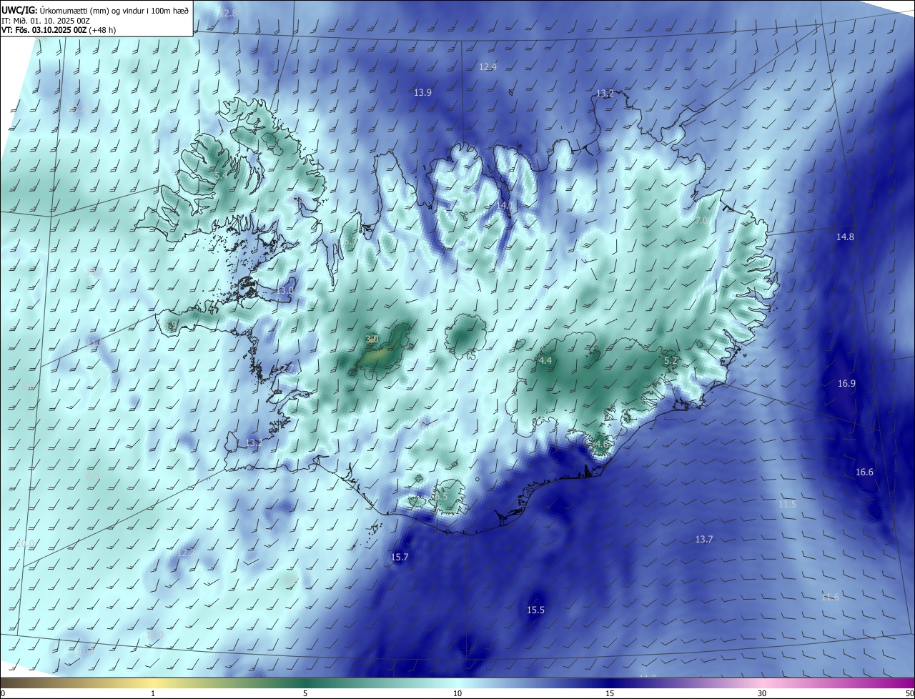Select the 5.4 value in the Westfjords
Viewport: 915px width, 699px height.
[221, 175]
